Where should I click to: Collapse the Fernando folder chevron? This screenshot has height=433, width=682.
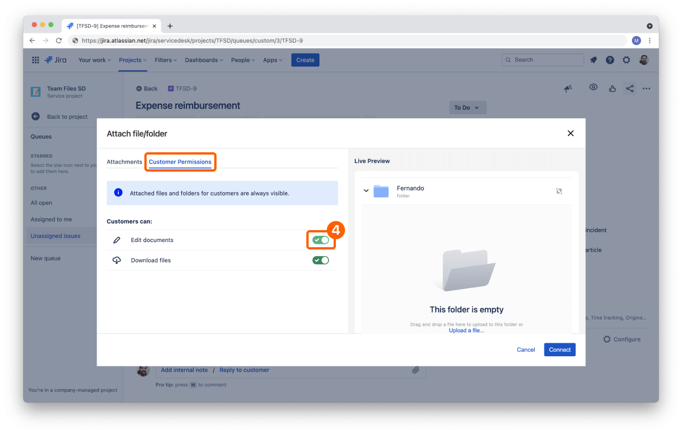(x=366, y=191)
